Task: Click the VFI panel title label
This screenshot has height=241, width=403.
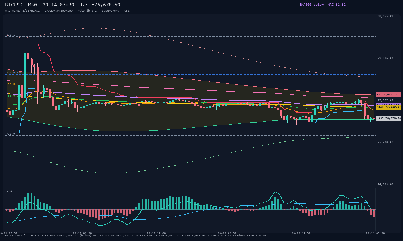Action: pyautogui.click(x=9, y=191)
